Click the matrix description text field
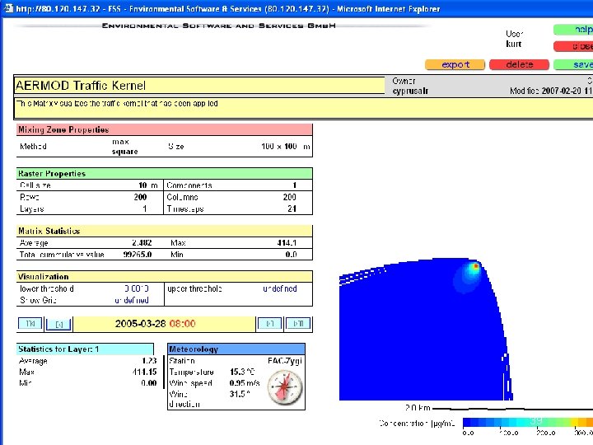 point(303,108)
